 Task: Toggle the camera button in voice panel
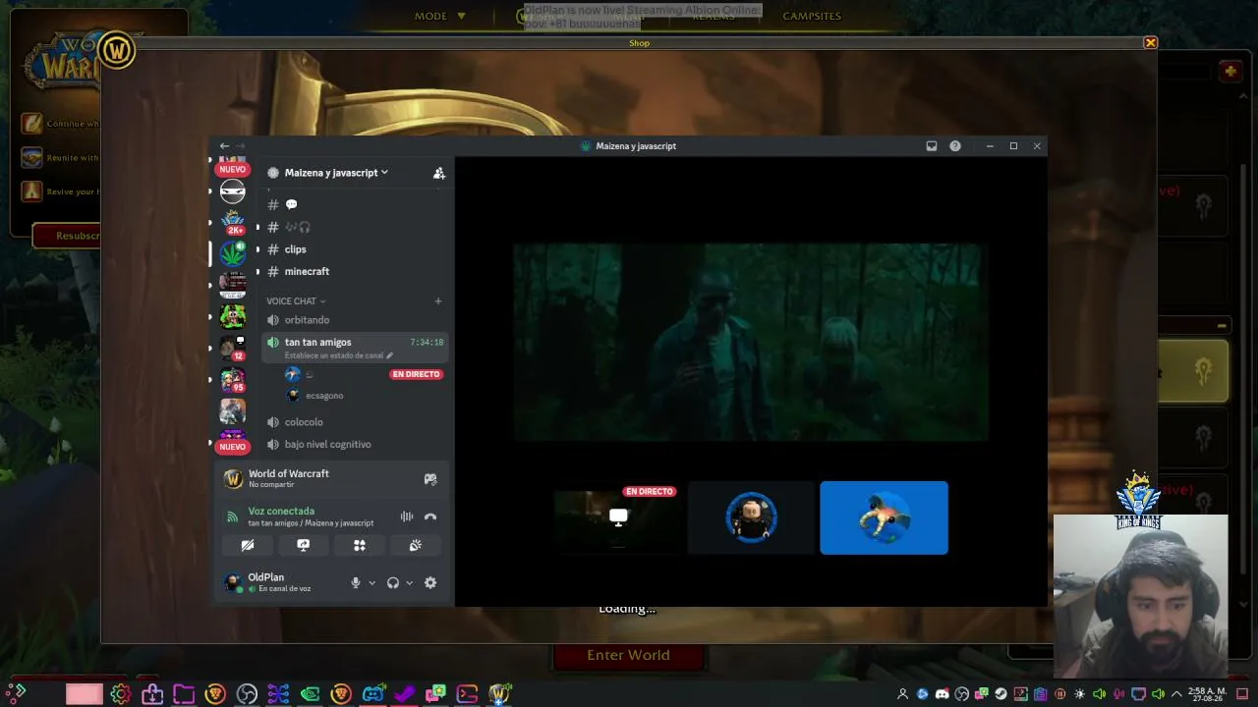[248, 546]
